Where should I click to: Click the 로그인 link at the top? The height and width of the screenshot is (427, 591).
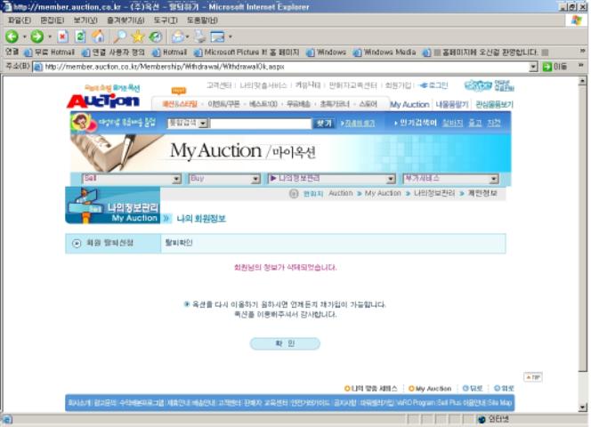(433, 85)
